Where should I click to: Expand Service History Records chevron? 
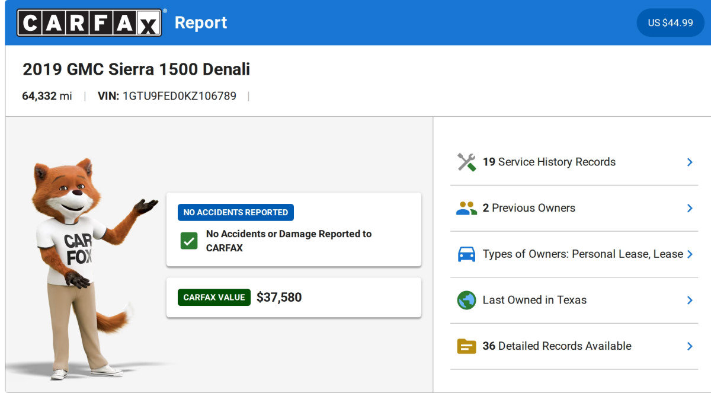pyautogui.click(x=690, y=162)
